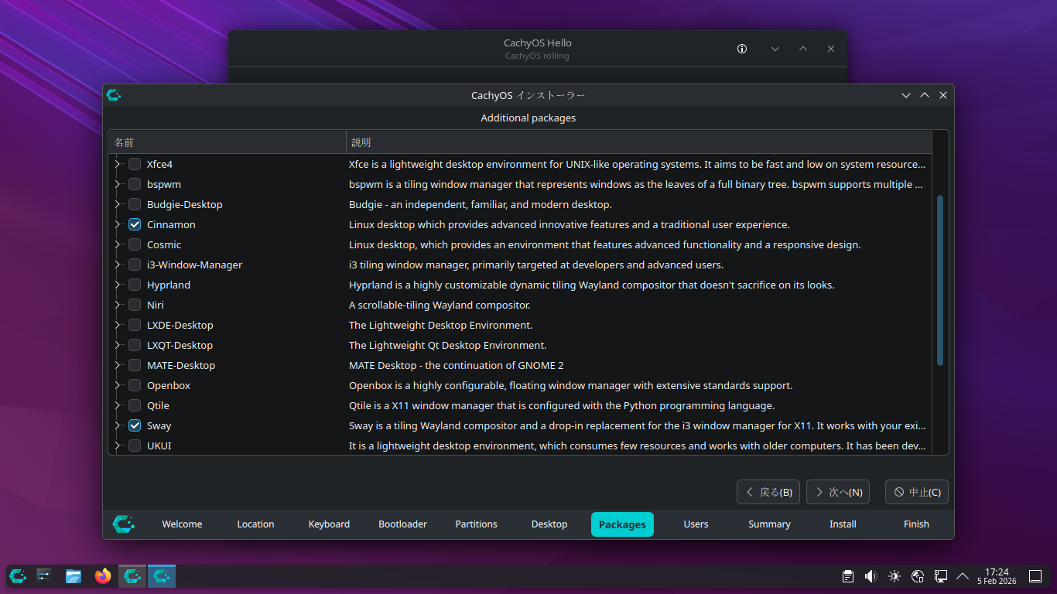
Task: Launch the file manager from the taskbar
Action: [74, 575]
